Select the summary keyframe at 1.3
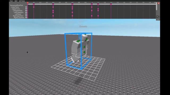This screenshot has width=170, height=95. [111, 4]
